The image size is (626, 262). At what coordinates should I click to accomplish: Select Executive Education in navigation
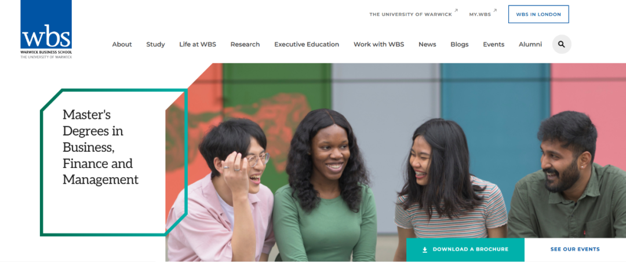click(x=307, y=44)
